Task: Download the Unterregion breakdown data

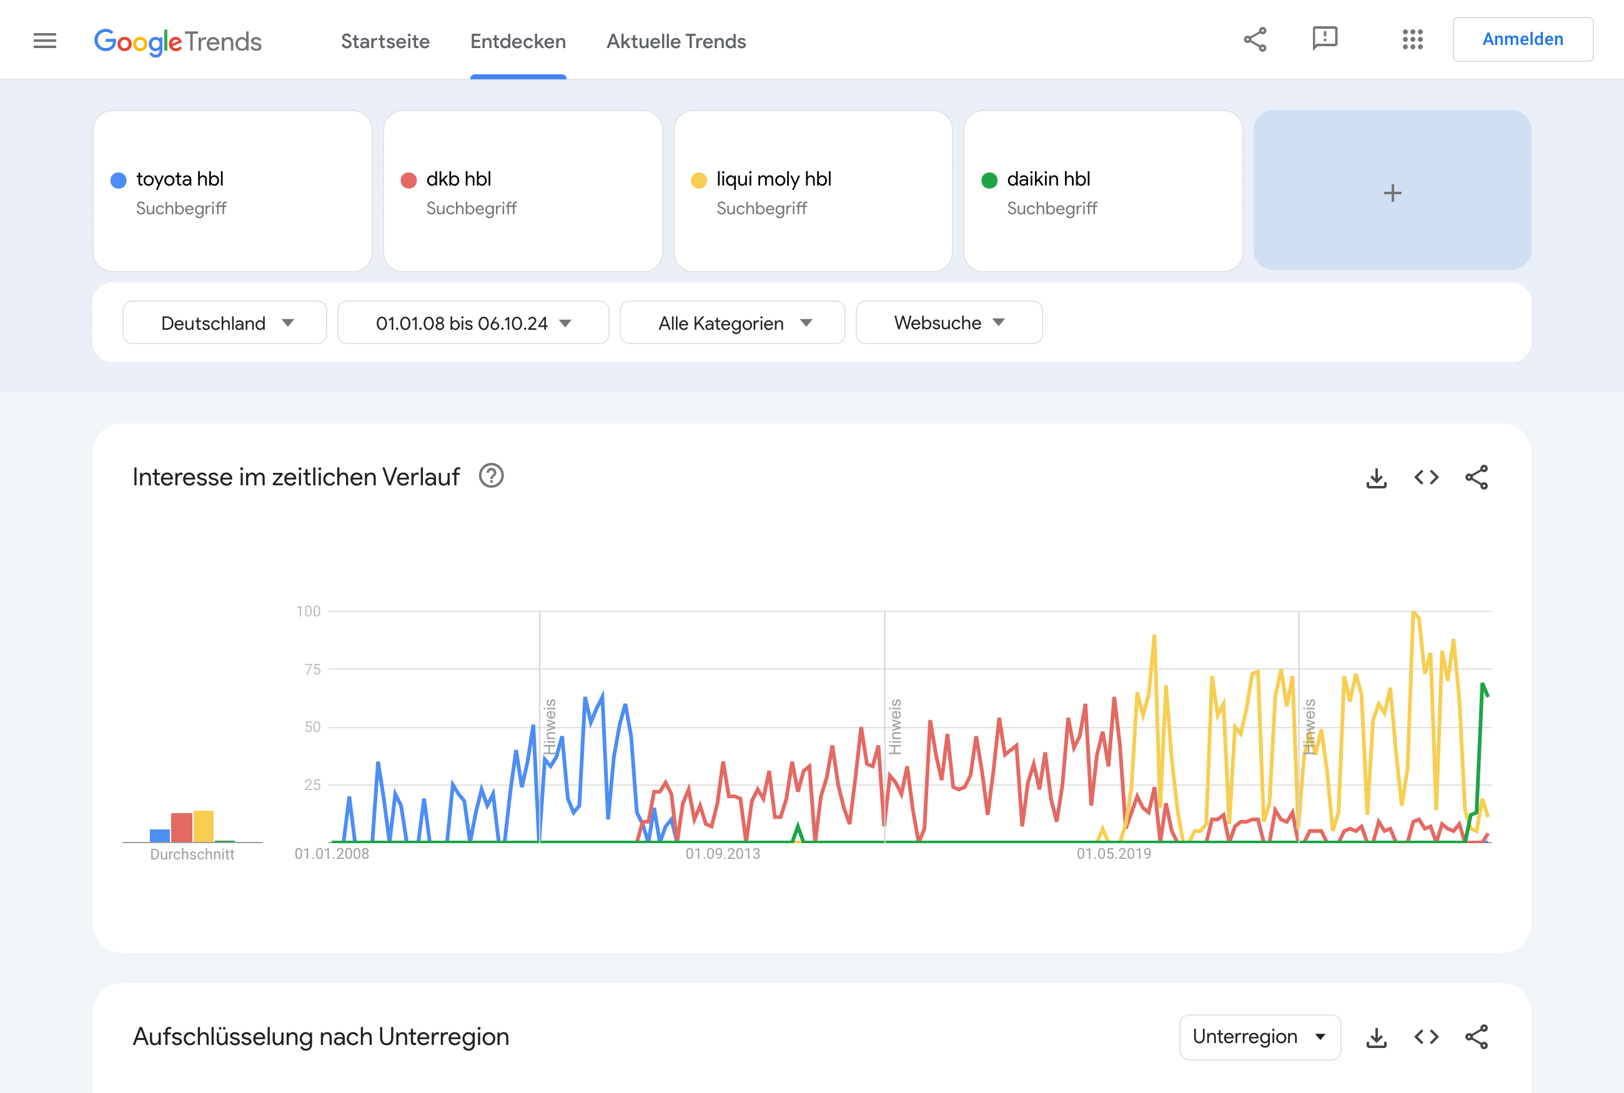Action: point(1376,1037)
